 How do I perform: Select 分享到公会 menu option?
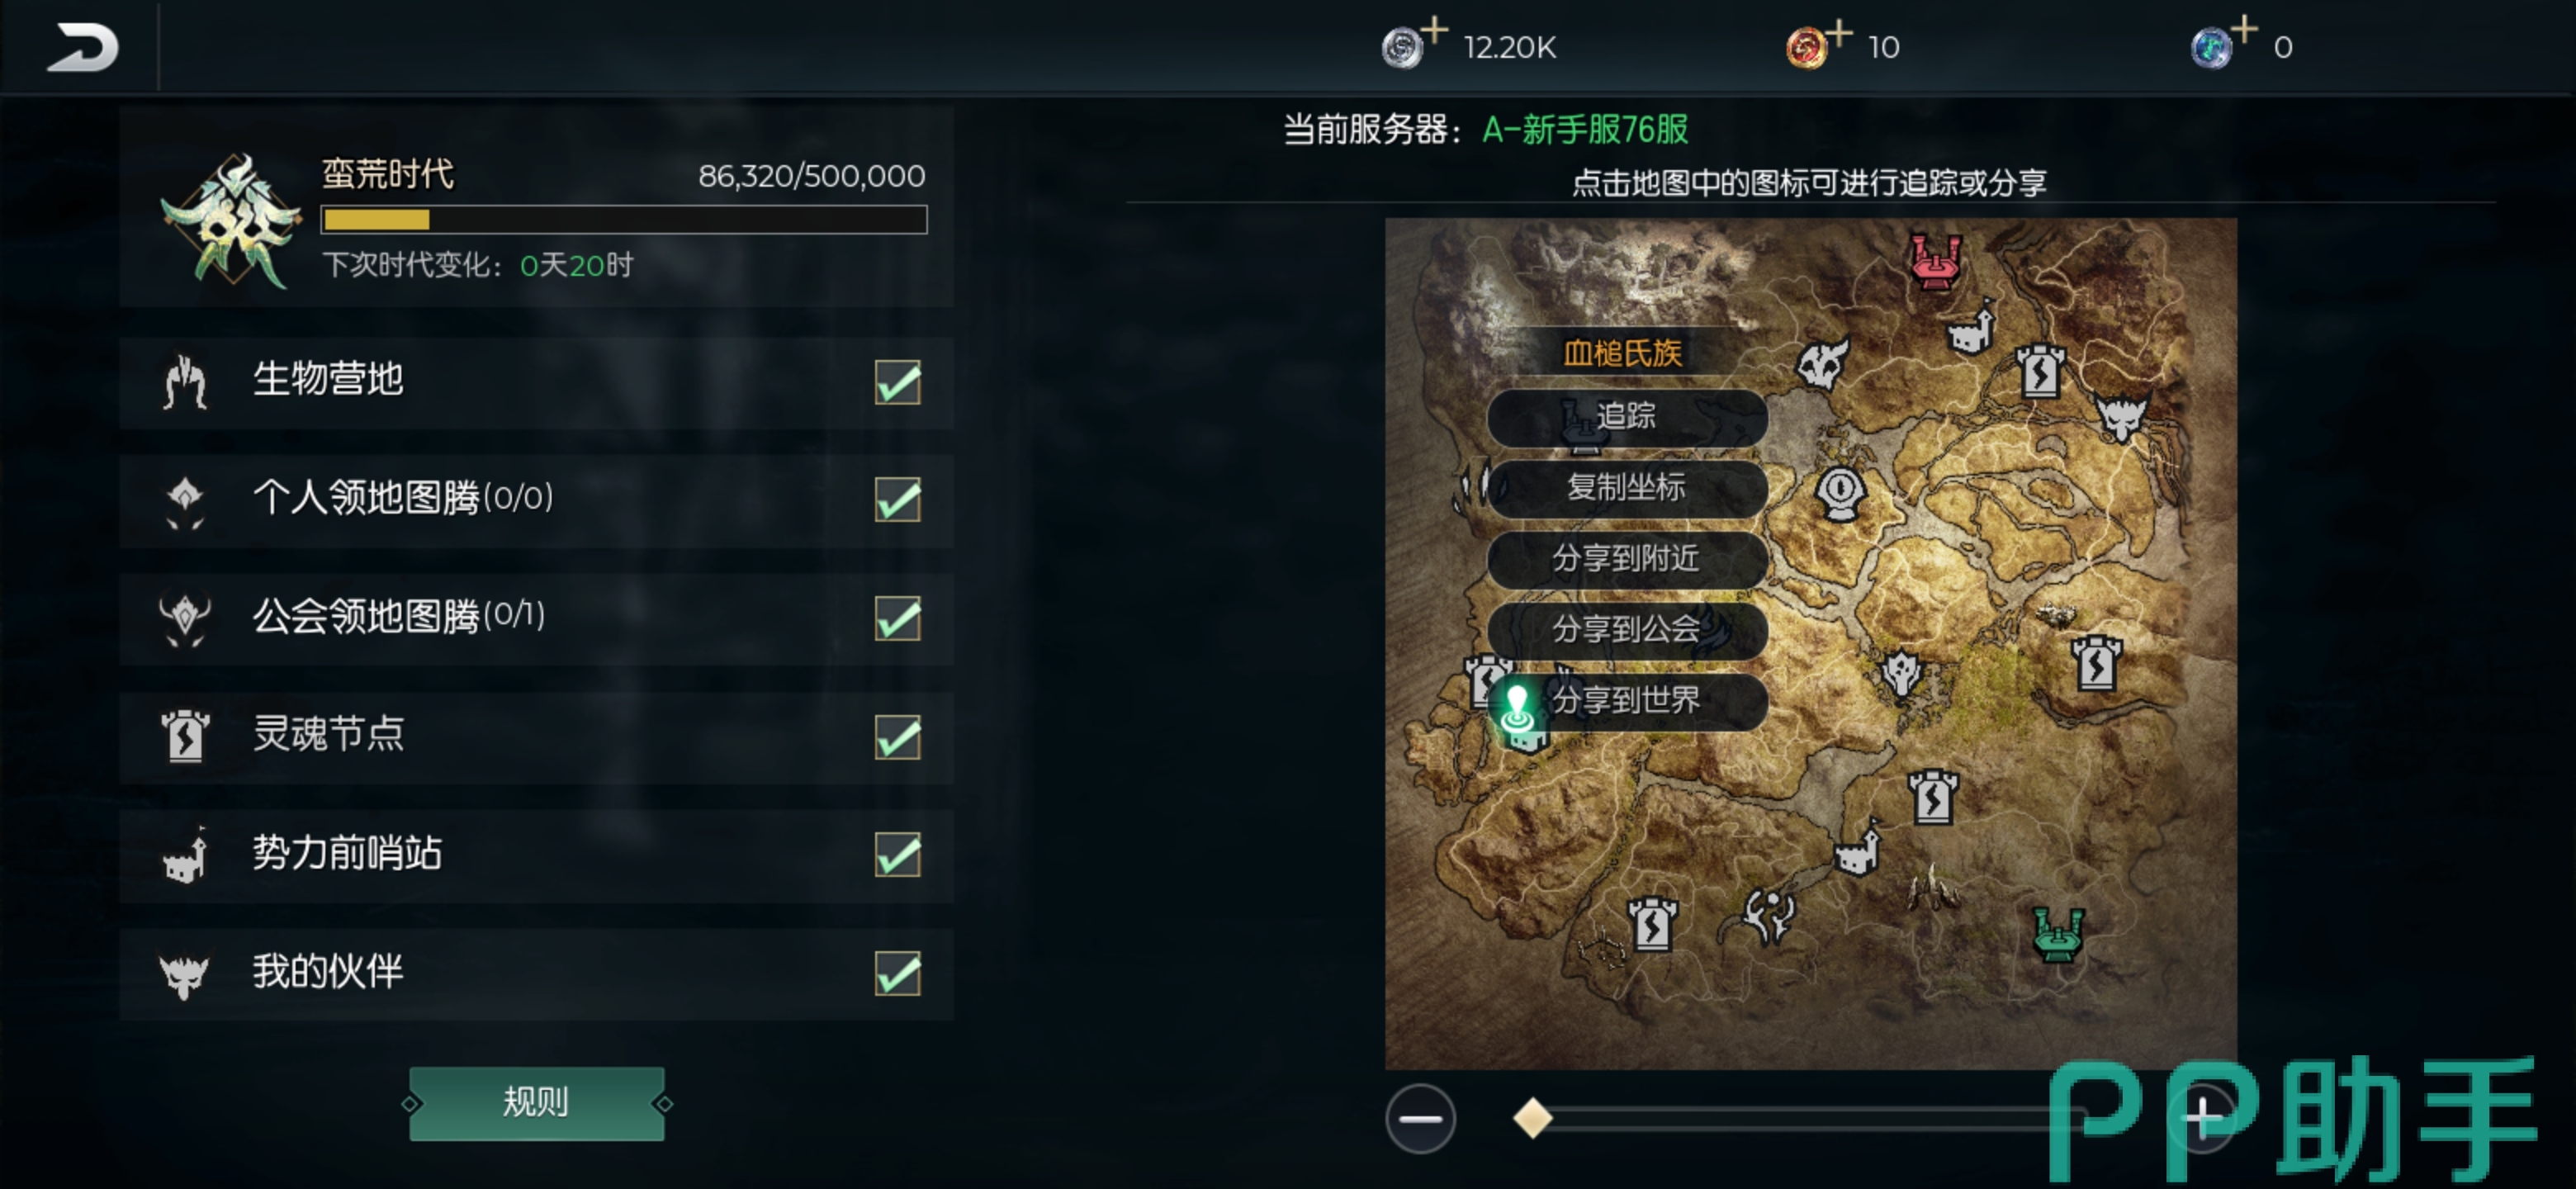pyautogui.click(x=1627, y=630)
